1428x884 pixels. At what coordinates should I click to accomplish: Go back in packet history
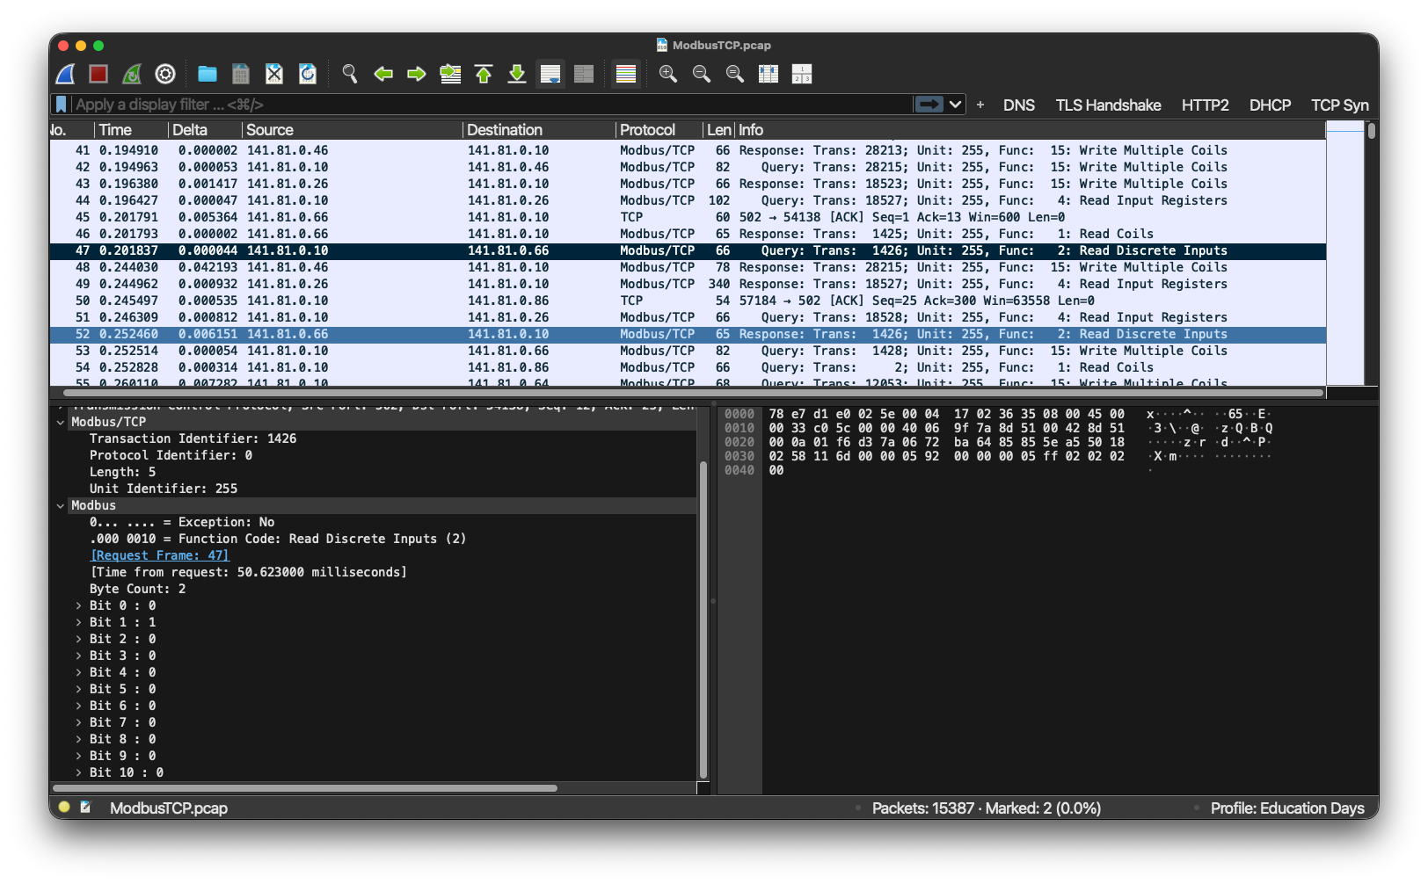[383, 74]
